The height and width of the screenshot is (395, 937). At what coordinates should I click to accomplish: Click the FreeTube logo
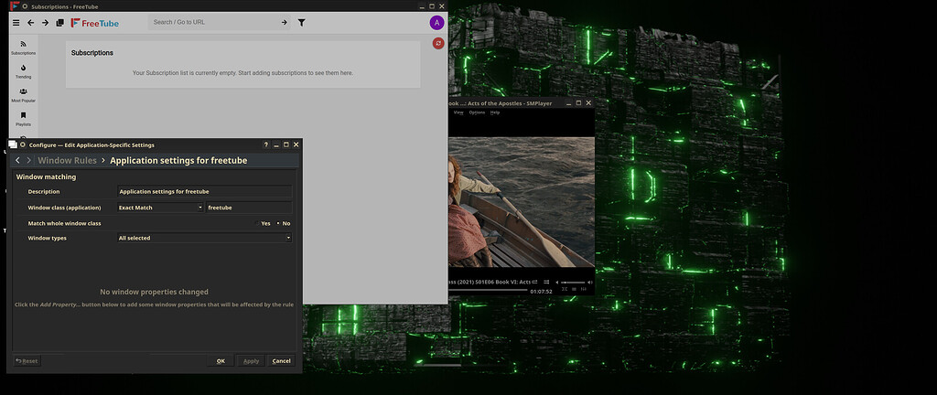pyautogui.click(x=95, y=23)
